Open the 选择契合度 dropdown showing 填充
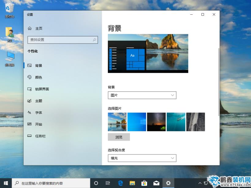 point(142,158)
